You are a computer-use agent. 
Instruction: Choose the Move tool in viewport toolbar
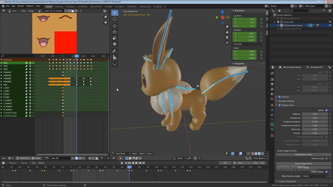tap(115, 26)
